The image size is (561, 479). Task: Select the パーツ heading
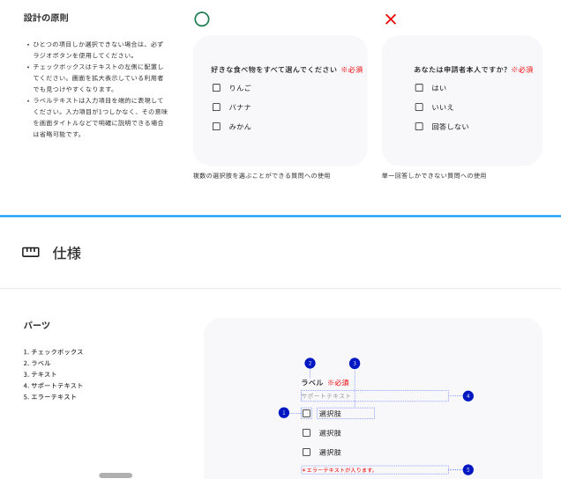tap(37, 325)
